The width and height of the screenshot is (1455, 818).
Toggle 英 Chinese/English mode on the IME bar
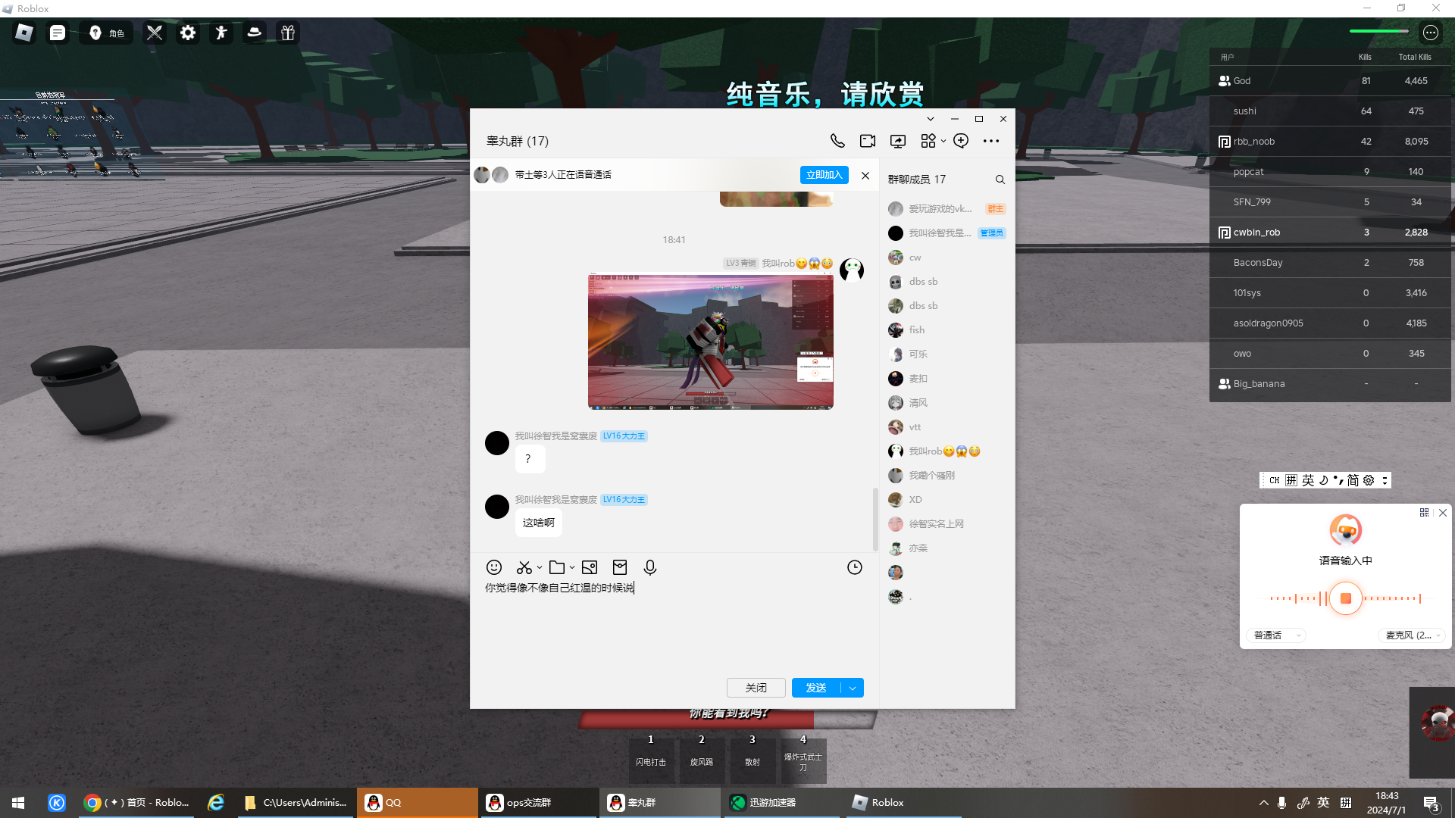1308,480
